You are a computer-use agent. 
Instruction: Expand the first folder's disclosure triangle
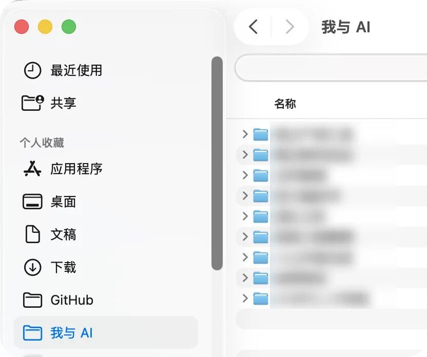pos(244,134)
